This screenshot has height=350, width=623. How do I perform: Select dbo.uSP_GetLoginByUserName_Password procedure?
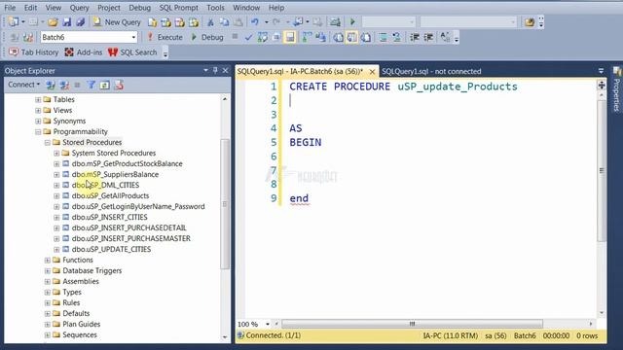(138, 206)
